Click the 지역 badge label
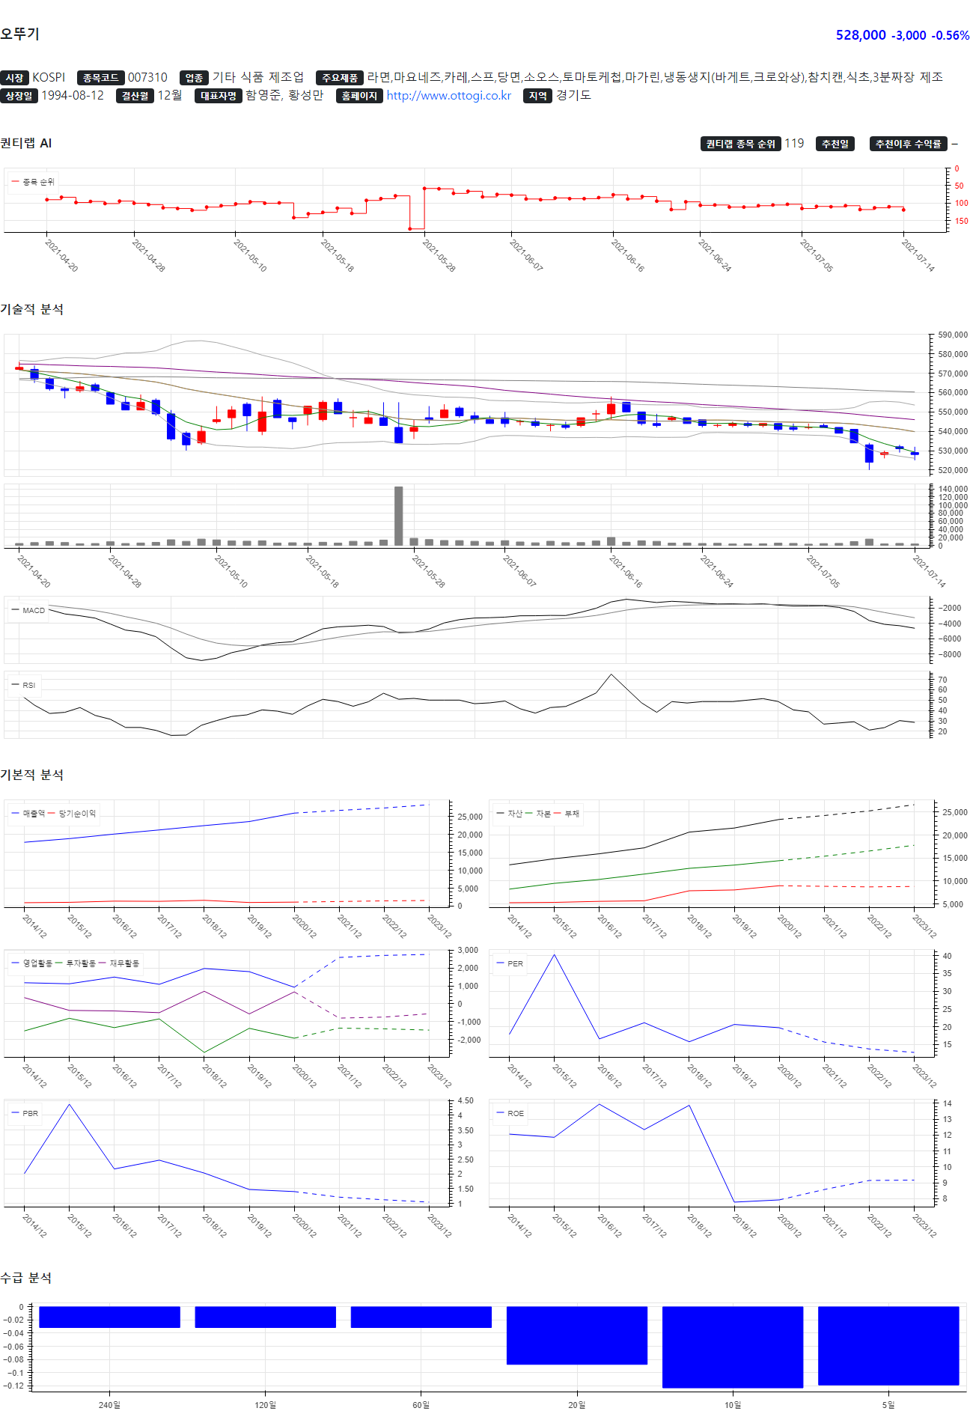The image size is (970, 1417). tap(538, 96)
